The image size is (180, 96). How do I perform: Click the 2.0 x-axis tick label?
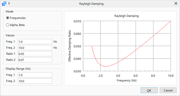(101, 76)
